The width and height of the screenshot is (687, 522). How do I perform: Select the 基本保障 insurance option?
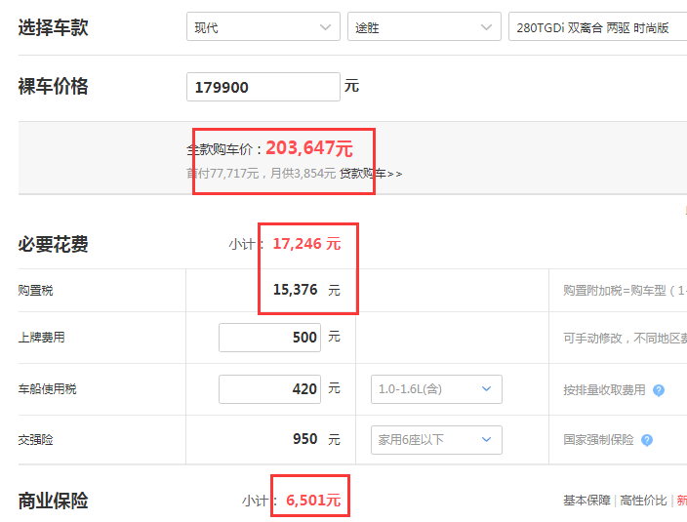586,501
